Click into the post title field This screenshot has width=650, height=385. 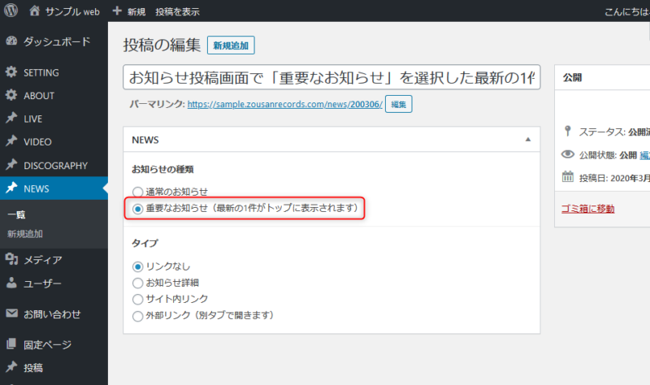point(331,78)
